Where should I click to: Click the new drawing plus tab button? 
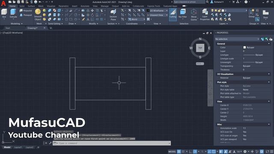click(x=51, y=28)
